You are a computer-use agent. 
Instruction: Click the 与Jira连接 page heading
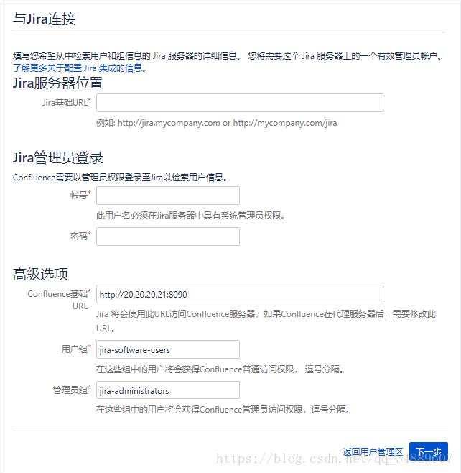(x=44, y=19)
